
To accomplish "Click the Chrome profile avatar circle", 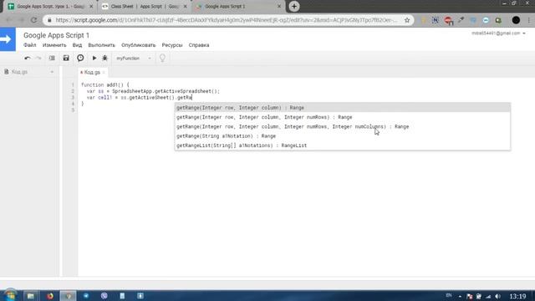I will click(x=516, y=20).
